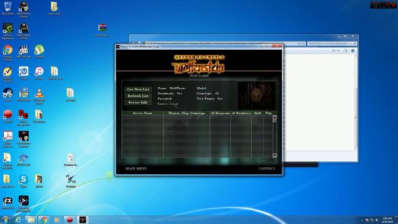Launch Internet Explorer from the taskbar
This screenshot has width=398, height=224.
18,220
